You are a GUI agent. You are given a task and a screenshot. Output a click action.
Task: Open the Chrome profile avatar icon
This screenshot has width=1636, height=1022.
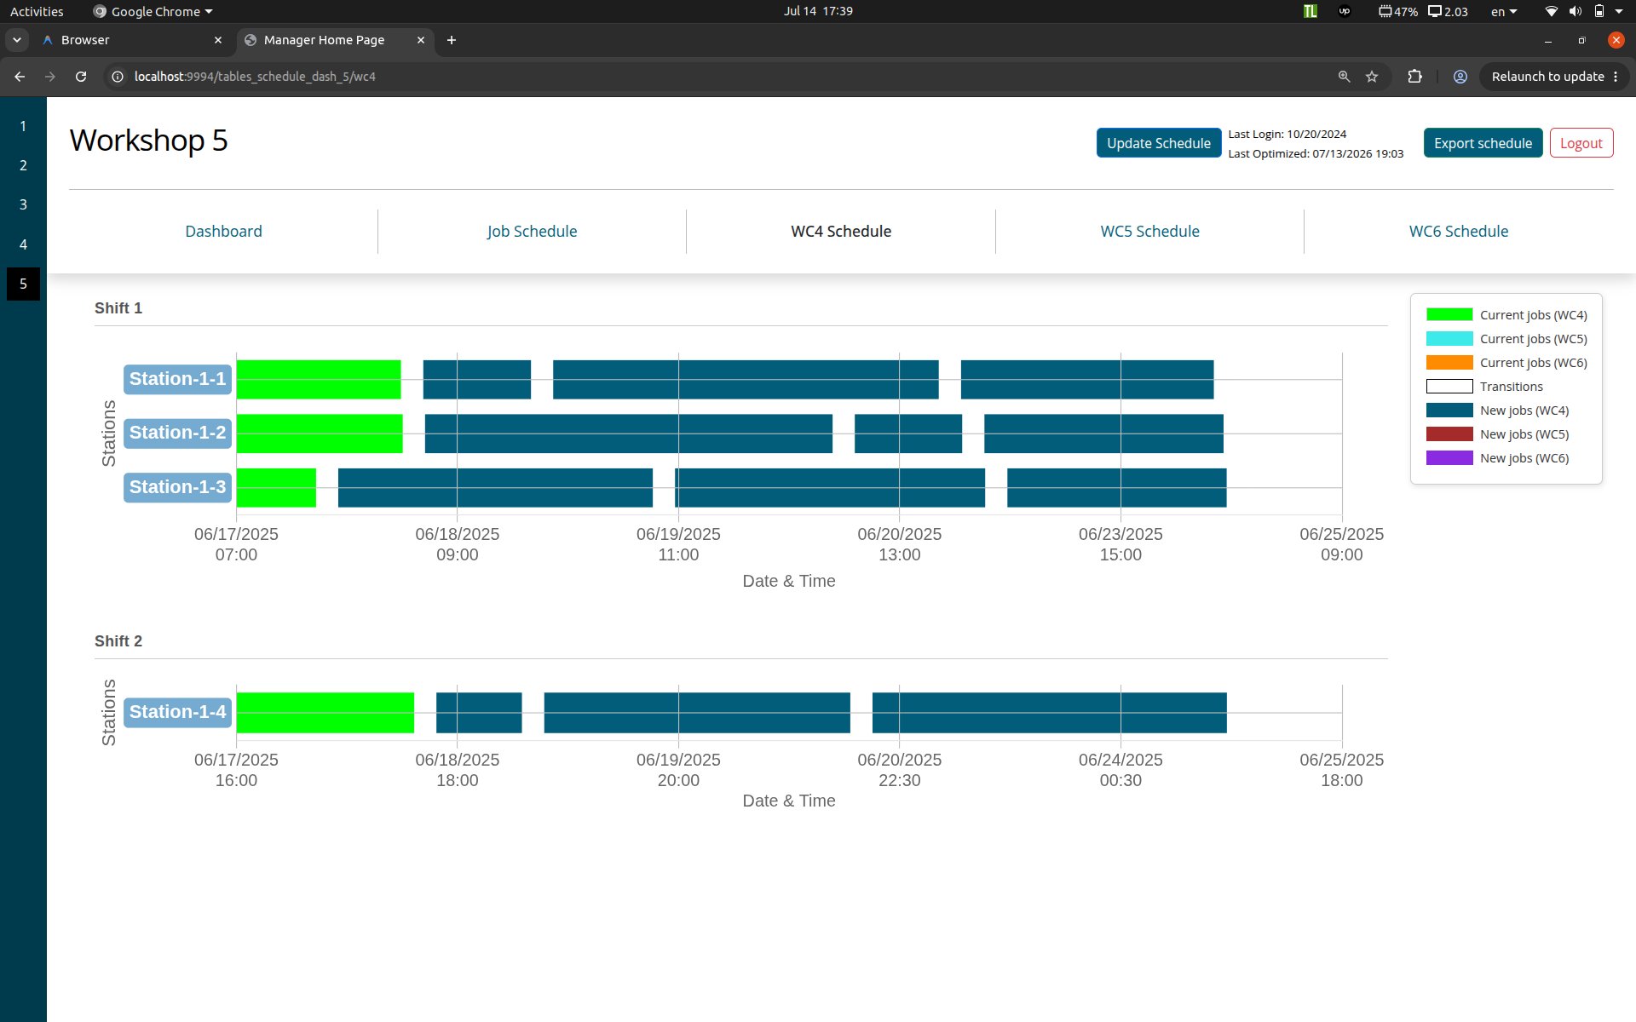(1460, 77)
